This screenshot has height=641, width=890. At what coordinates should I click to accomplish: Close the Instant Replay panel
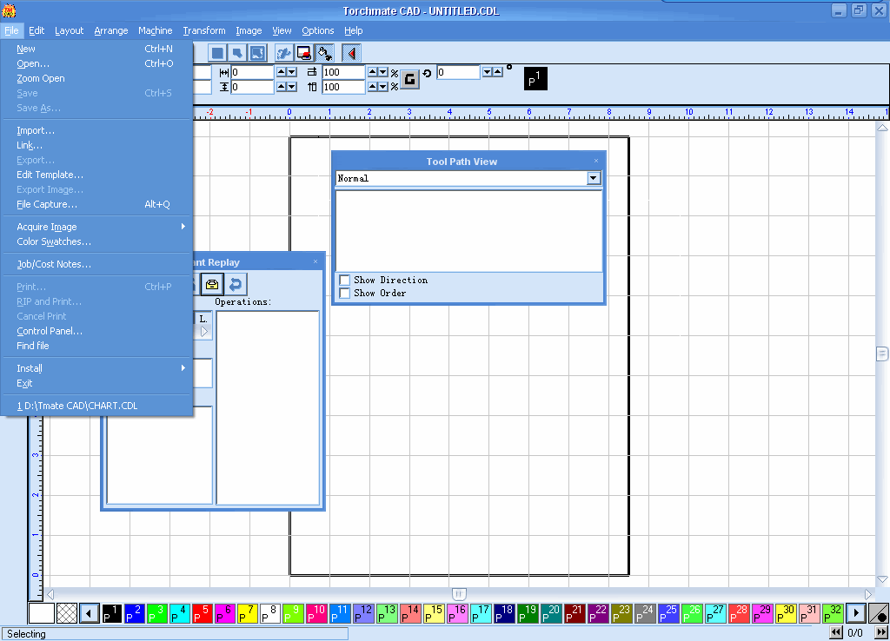point(315,261)
